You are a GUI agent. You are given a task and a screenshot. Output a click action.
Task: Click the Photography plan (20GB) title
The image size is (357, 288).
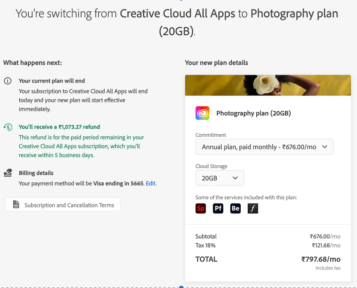point(253,113)
